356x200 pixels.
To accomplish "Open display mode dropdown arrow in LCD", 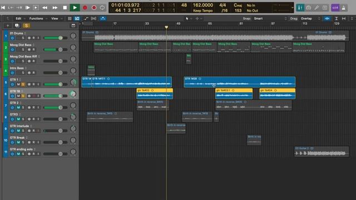I will (x=292, y=8).
